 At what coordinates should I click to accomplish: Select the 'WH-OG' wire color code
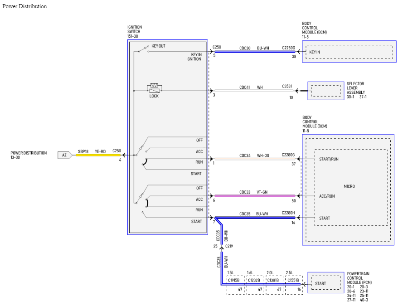click(x=263, y=155)
